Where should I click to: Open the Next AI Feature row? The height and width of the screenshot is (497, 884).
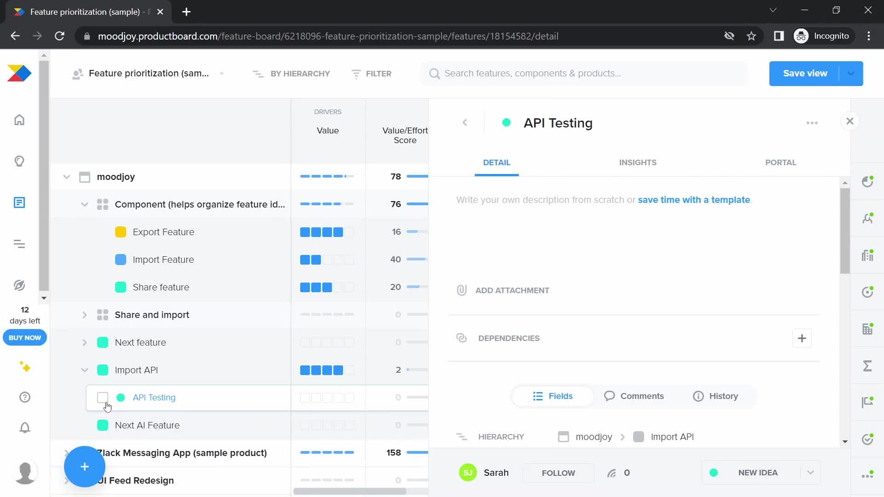tap(147, 425)
